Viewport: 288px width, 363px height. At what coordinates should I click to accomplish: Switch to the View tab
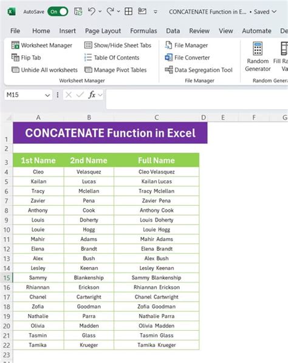(226, 31)
